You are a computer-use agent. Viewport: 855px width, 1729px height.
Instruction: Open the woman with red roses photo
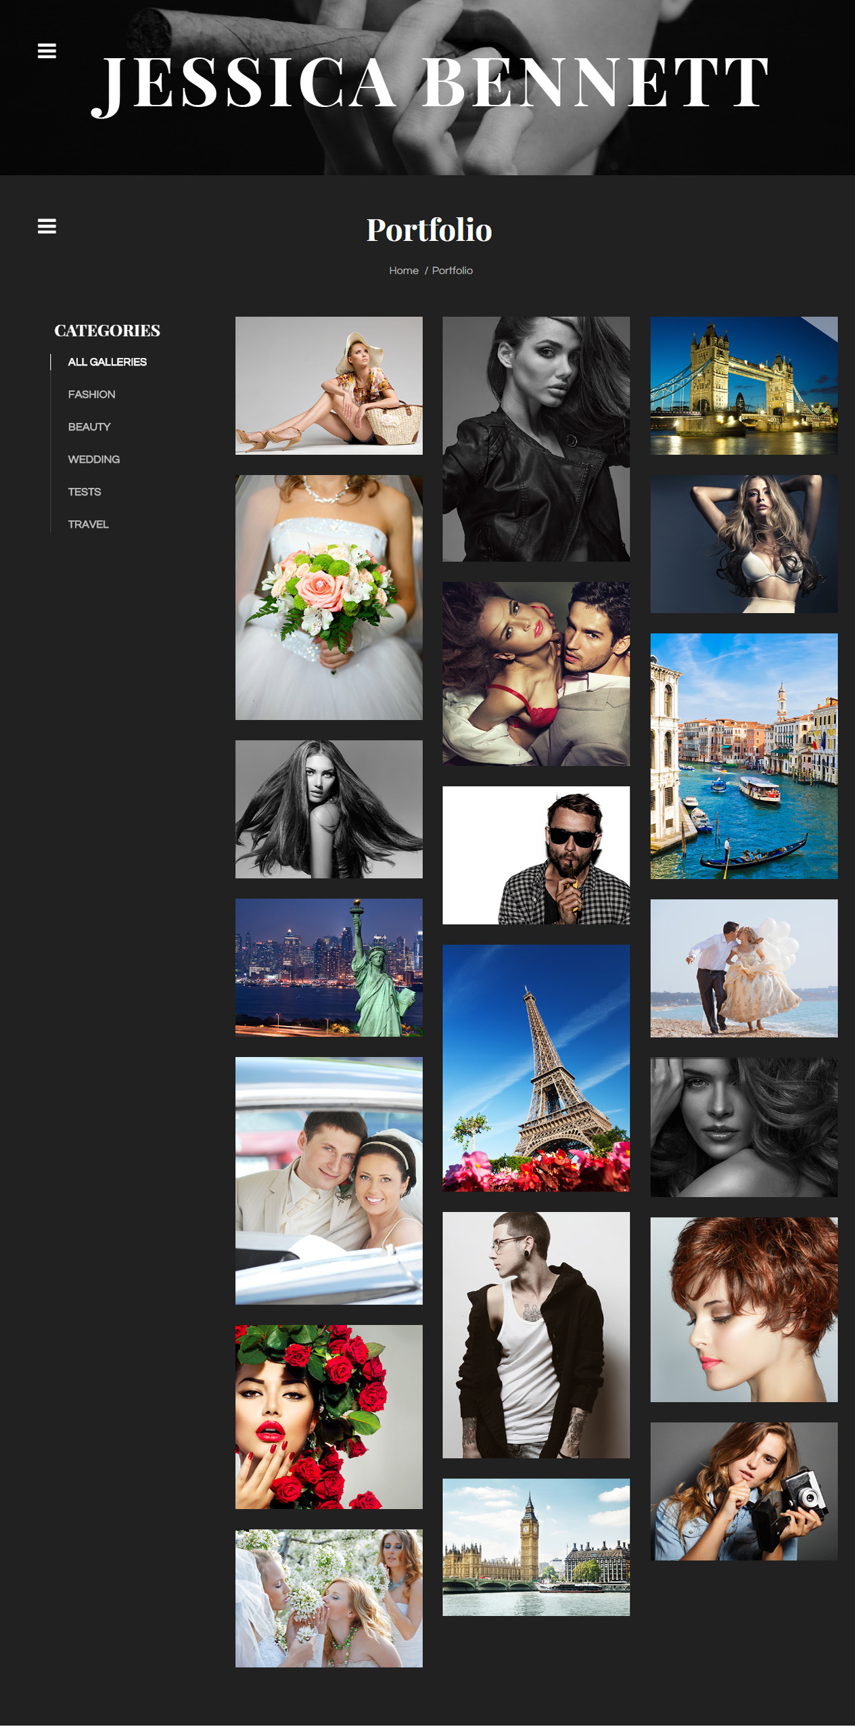(x=329, y=1417)
